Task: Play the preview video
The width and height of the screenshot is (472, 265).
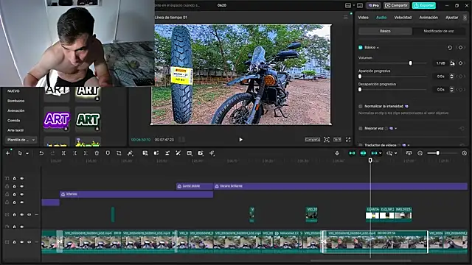Action: (x=241, y=139)
